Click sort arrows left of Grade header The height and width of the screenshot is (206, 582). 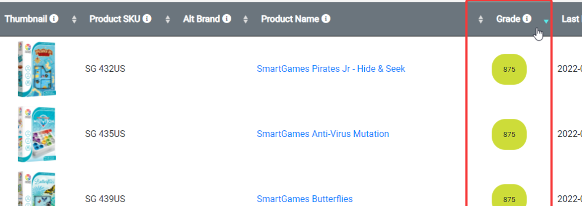click(x=481, y=19)
